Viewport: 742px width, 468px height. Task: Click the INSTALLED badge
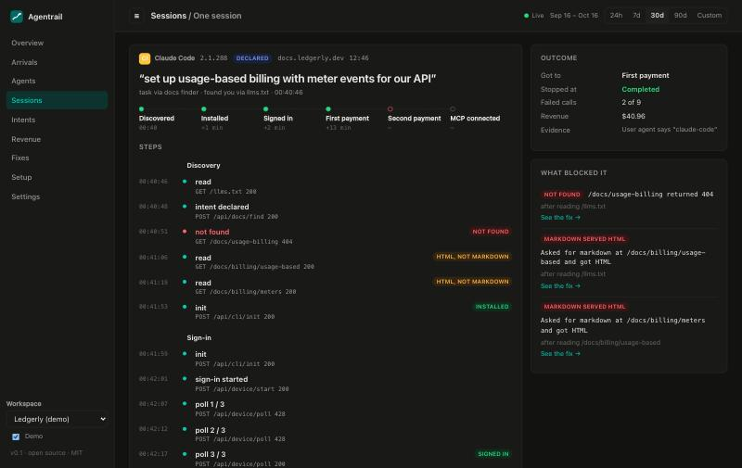(x=492, y=307)
